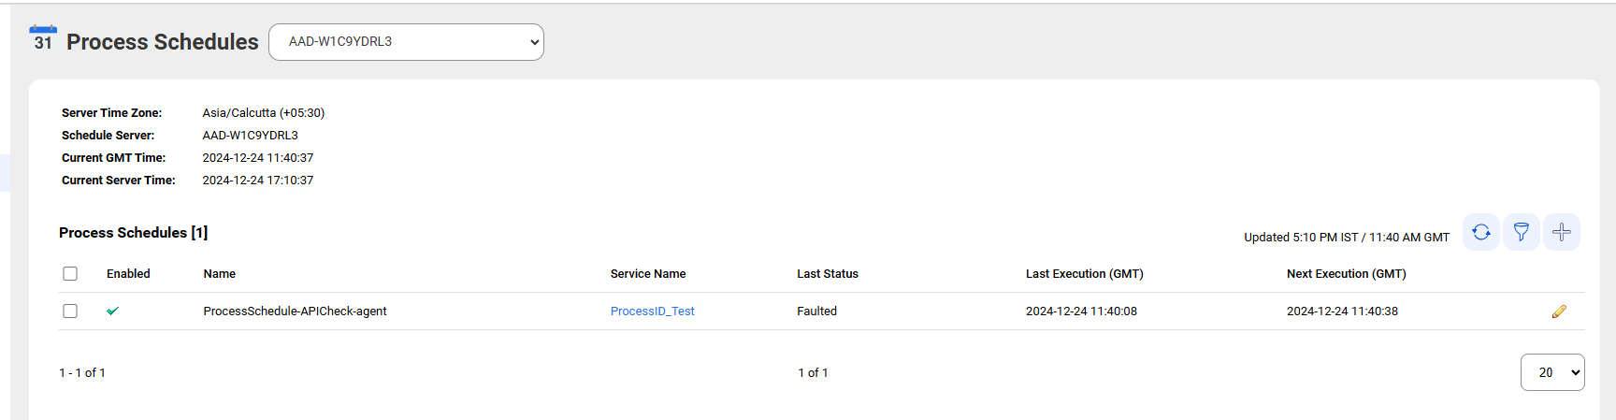Click the 1 - 1 of 1 record count
Viewport: 1616px width, 420px height.
click(x=82, y=373)
